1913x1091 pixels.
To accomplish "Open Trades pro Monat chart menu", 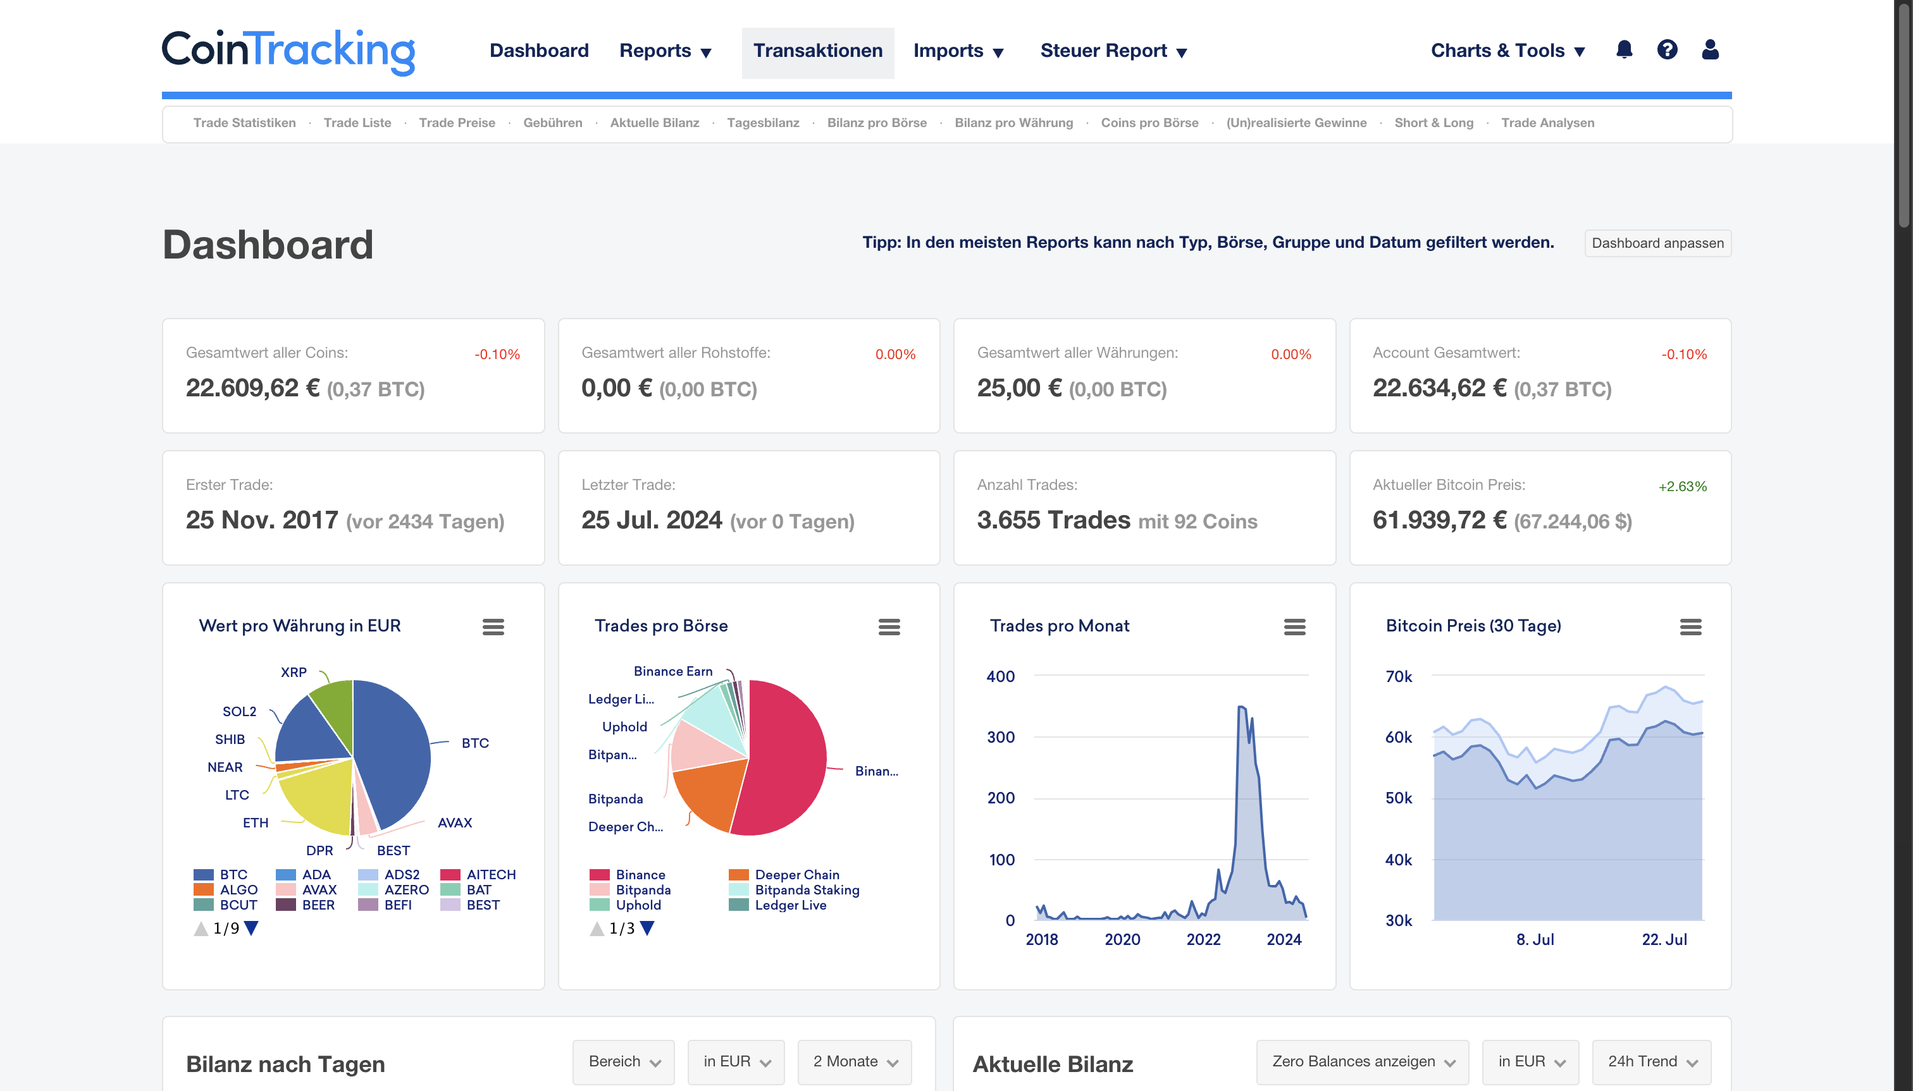I will [x=1294, y=626].
